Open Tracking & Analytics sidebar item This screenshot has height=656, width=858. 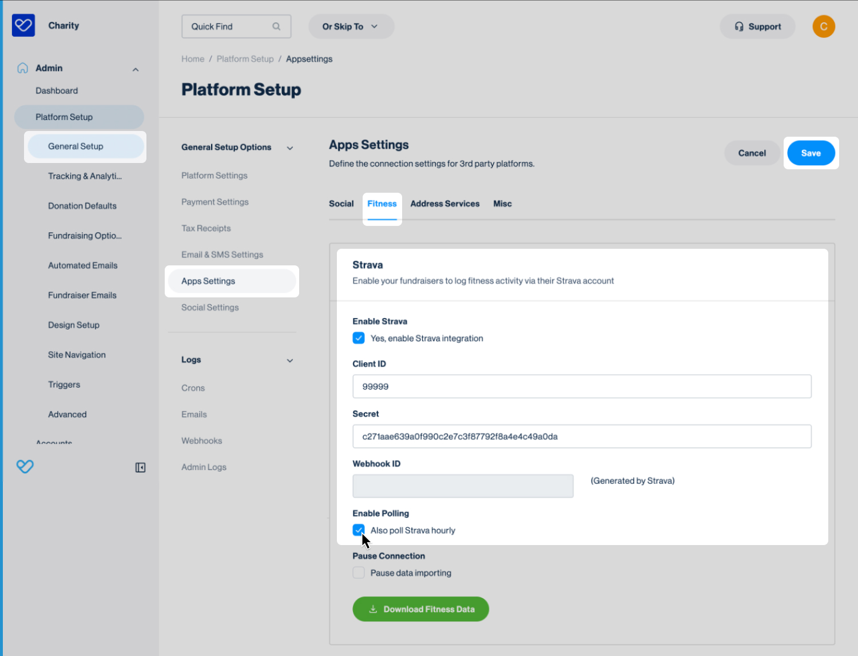pyautogui.click(x=85, y=176)
